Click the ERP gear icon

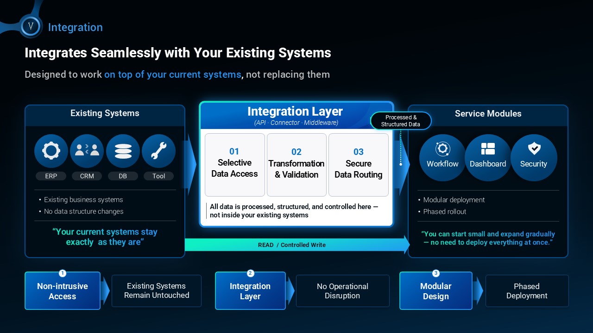[x=51, y=151]
